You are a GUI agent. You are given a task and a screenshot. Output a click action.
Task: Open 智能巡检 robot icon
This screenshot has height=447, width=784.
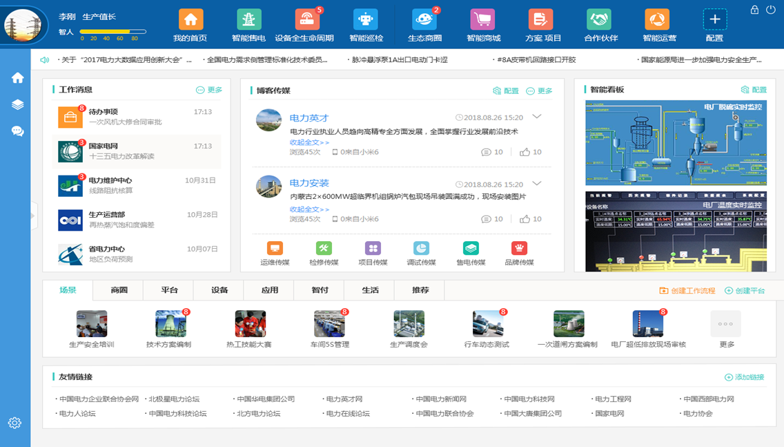(x=365, y=20)
